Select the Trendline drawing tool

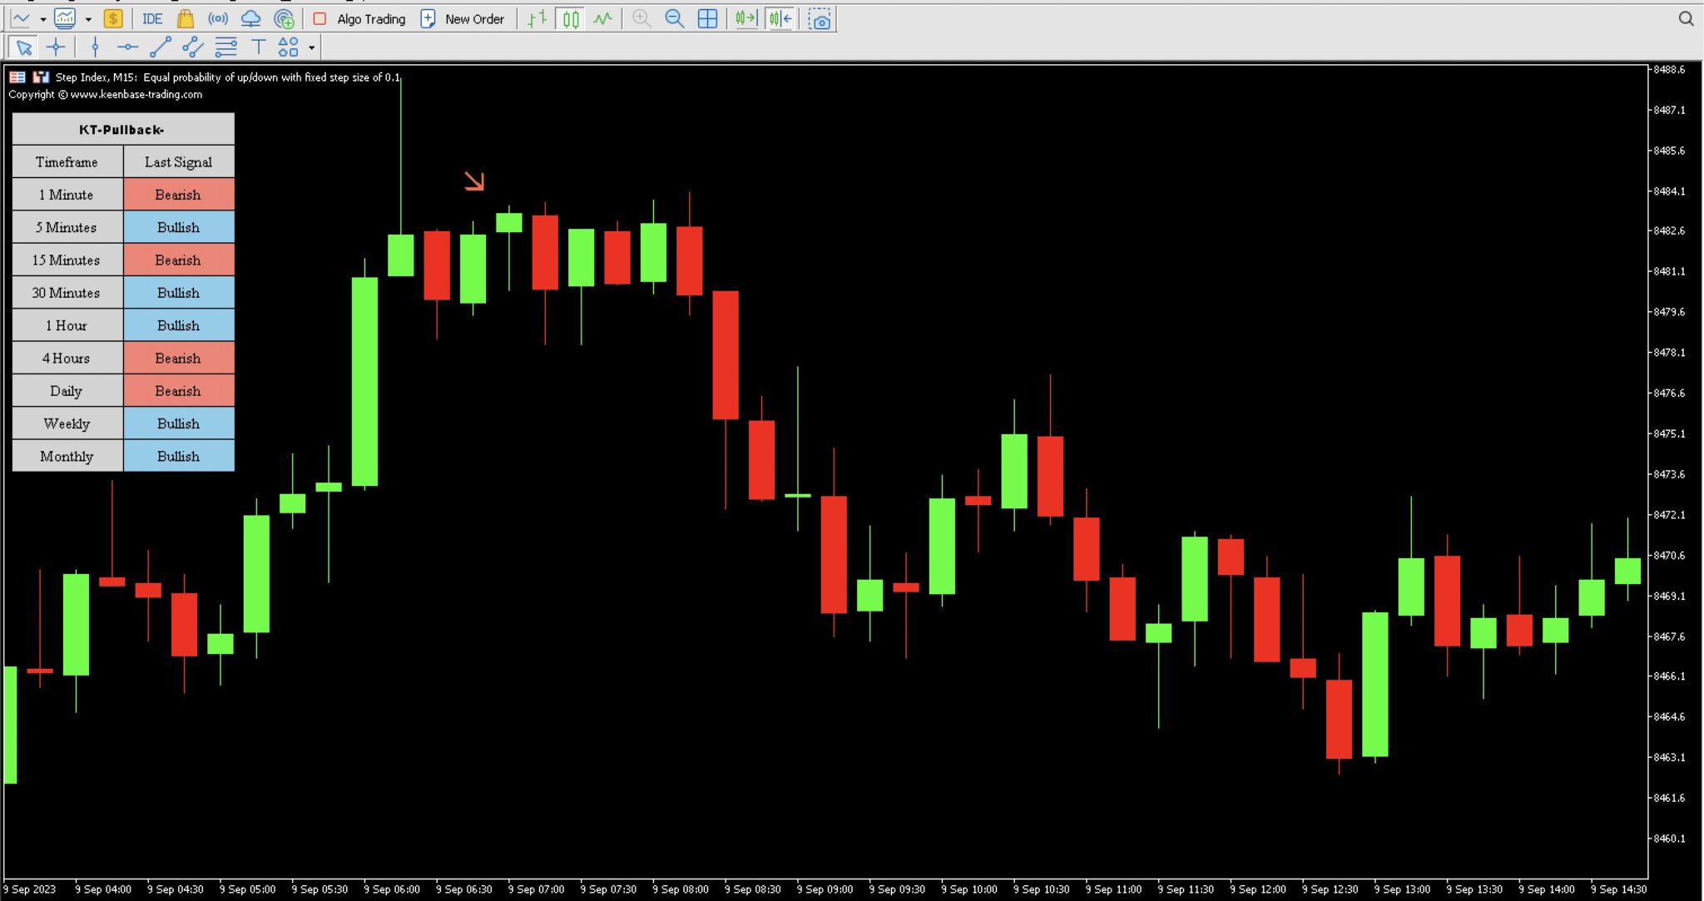point(159,47)
